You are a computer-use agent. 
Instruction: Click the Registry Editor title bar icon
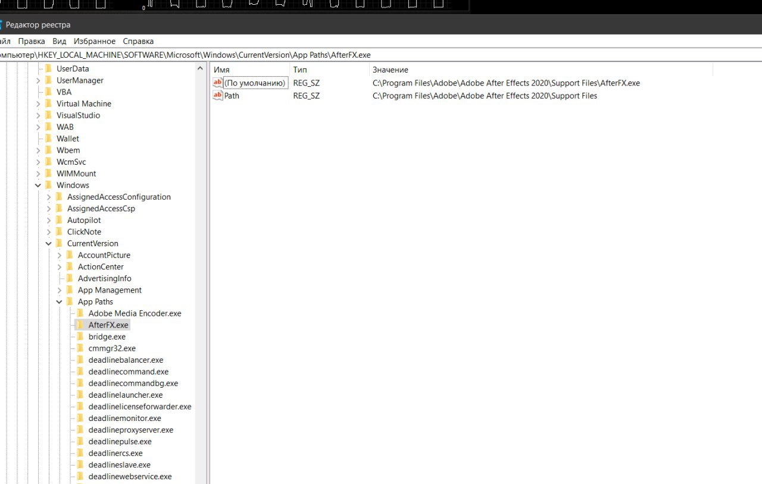1,25
